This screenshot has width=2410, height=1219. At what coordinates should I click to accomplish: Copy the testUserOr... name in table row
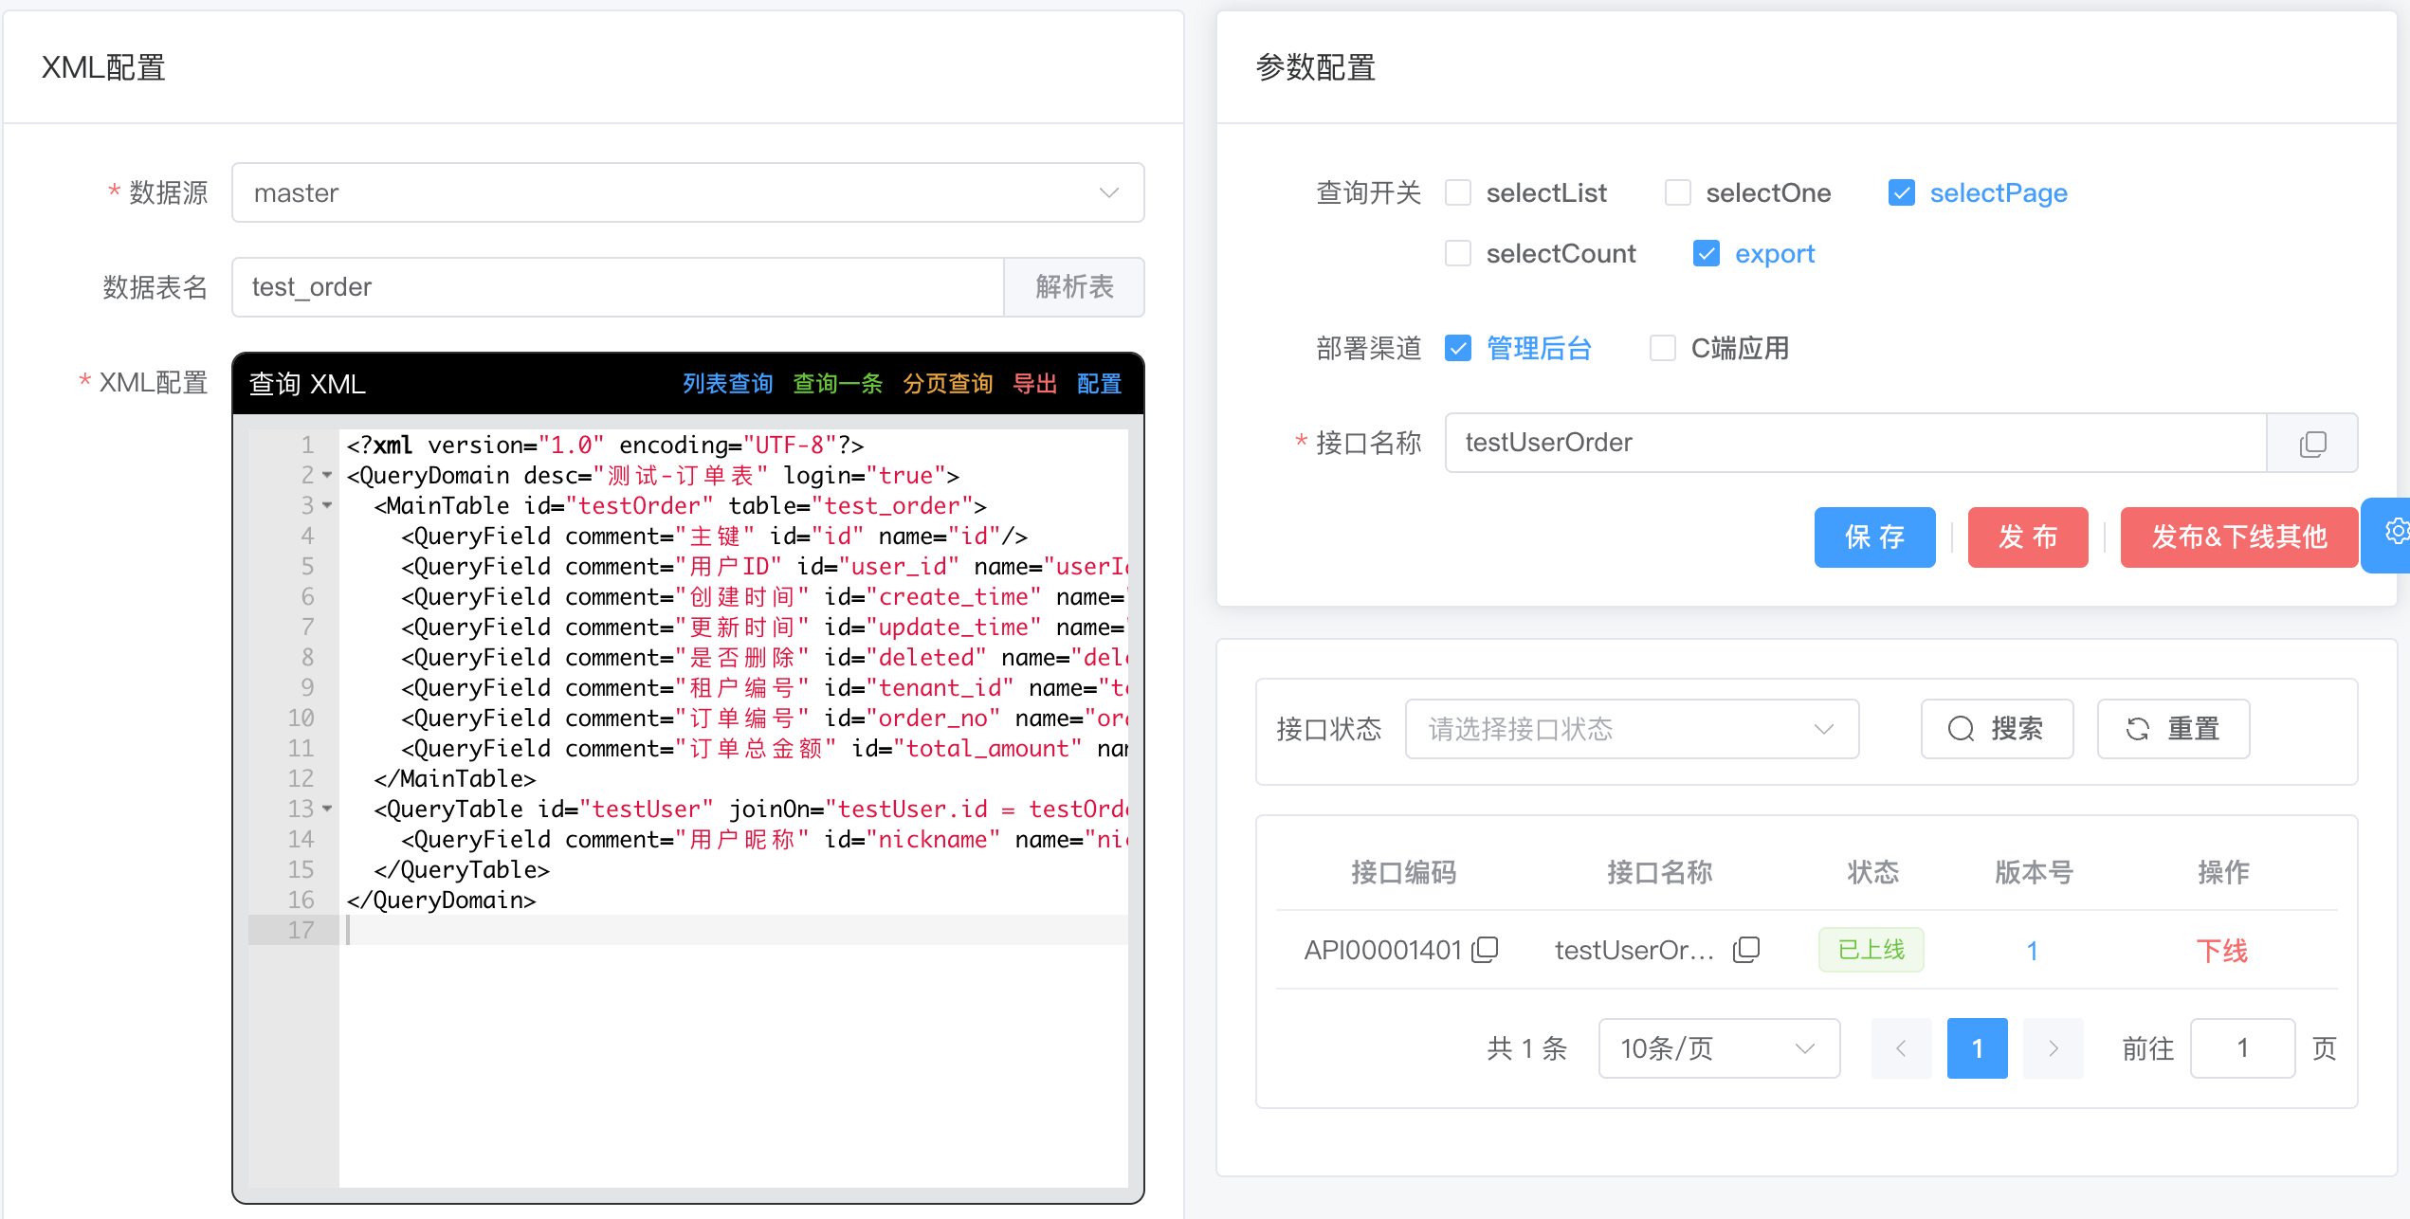[x=1745, y=949]
